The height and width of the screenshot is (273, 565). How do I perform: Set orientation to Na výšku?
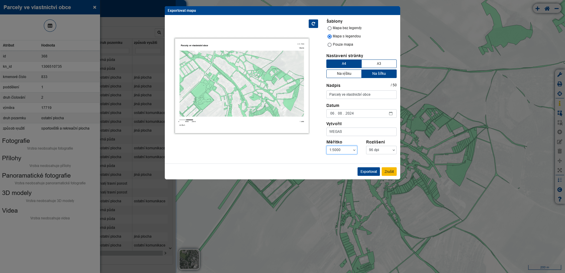click(344, 74)
